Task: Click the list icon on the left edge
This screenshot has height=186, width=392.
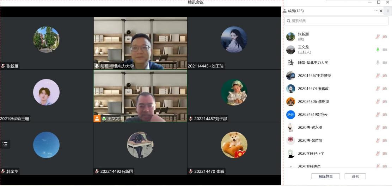Action: coord(5,144)
